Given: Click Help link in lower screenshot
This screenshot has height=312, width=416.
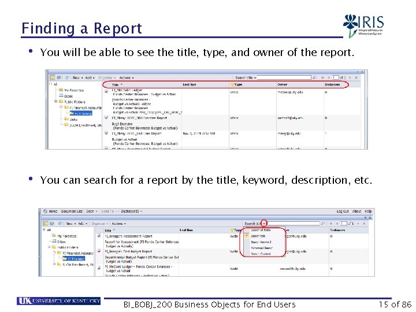Looking at the screenshot, I should coord(368,211).
